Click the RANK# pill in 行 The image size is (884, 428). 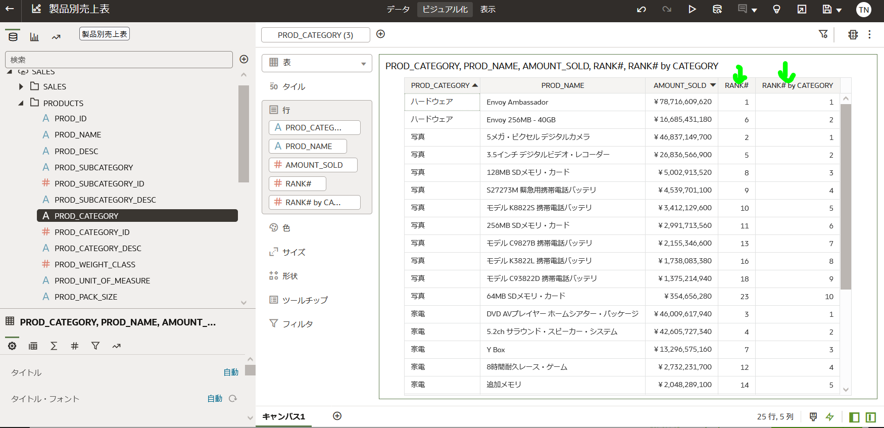click(x=298, y=184)
